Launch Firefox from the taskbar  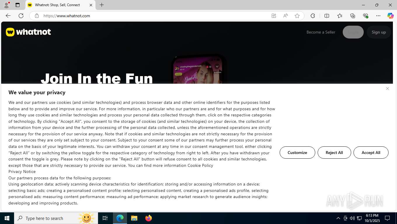149,218
